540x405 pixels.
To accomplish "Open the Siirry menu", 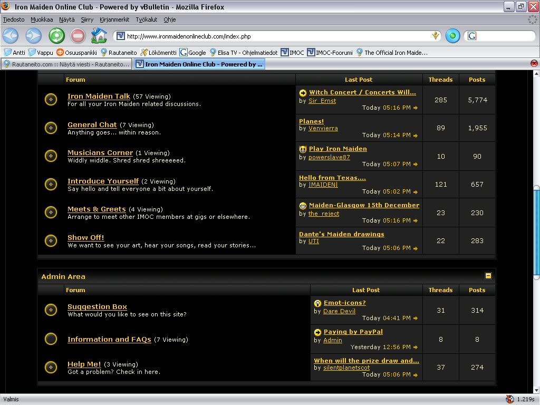I will [x=87, y=20].
